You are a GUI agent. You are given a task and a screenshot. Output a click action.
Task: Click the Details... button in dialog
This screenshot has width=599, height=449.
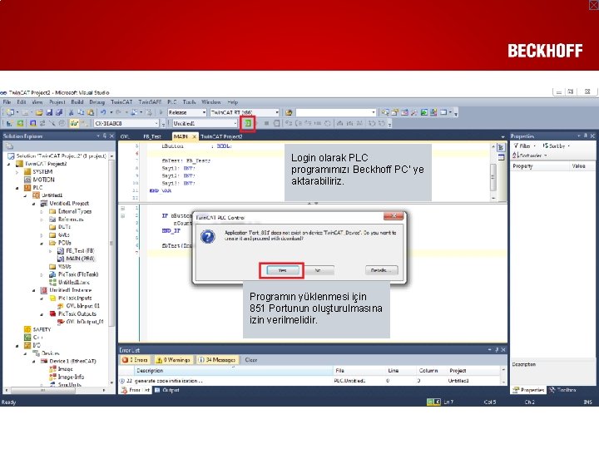pos(381,270)
